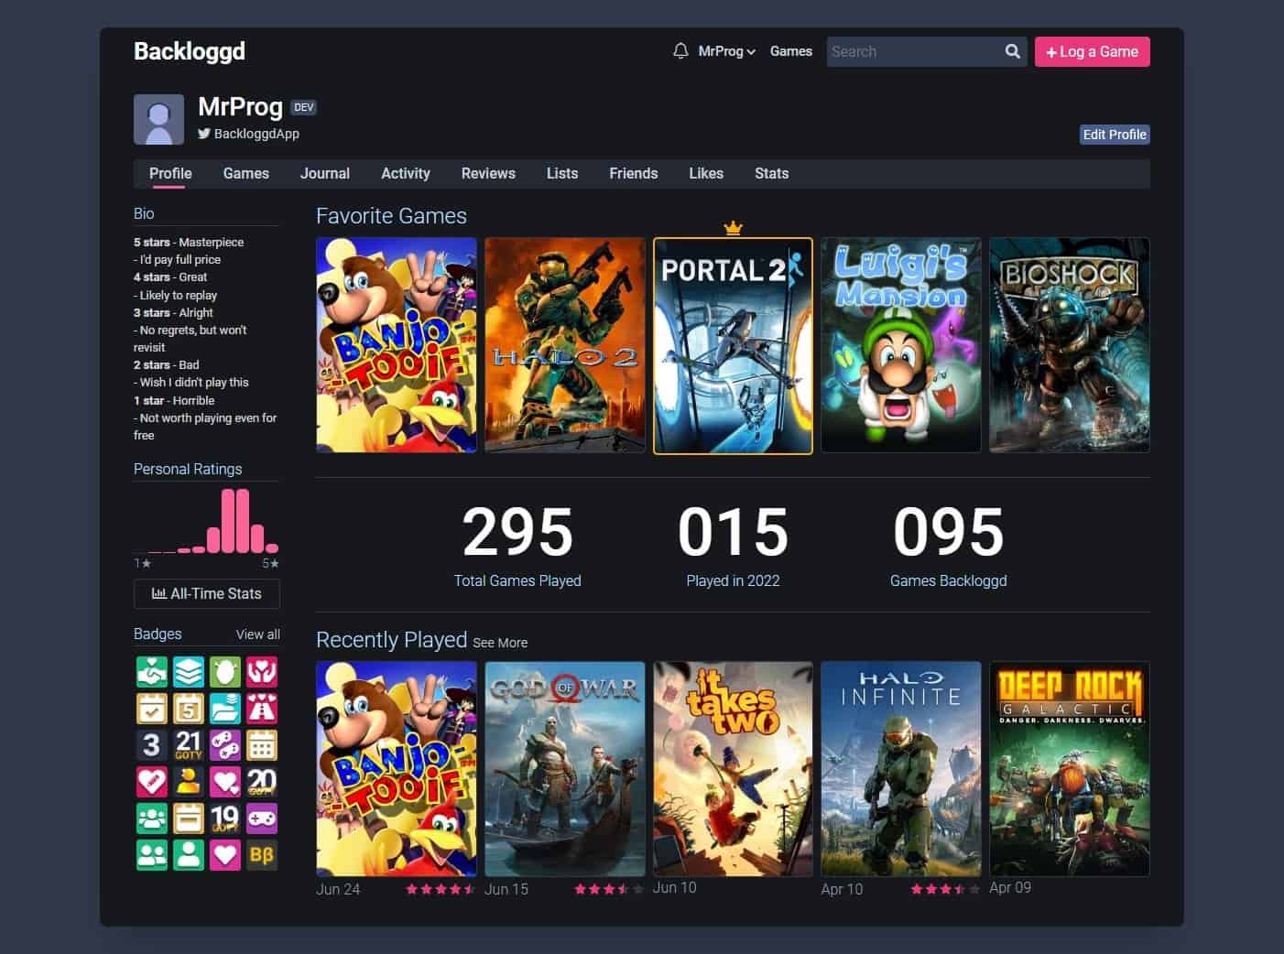Expand Recently Played with See More
The image size is (1284, 954).
click(500, 643)
